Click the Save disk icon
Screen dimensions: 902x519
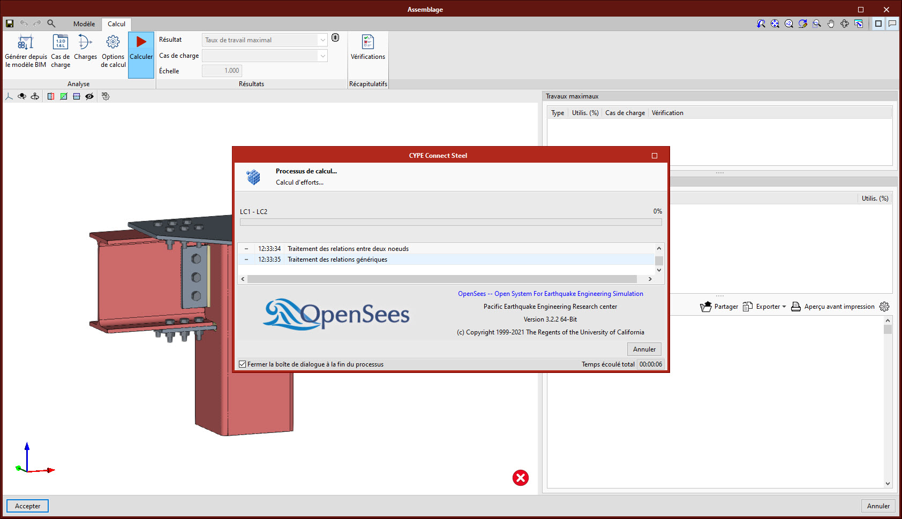[x=9, y=24]
